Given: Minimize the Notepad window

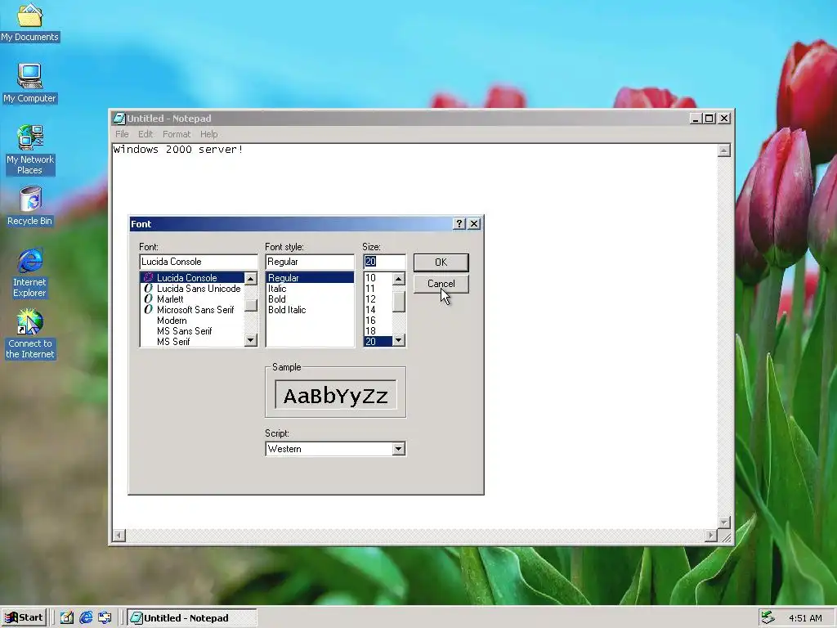Looking at the screenshot, I should (x=695, y=119).
